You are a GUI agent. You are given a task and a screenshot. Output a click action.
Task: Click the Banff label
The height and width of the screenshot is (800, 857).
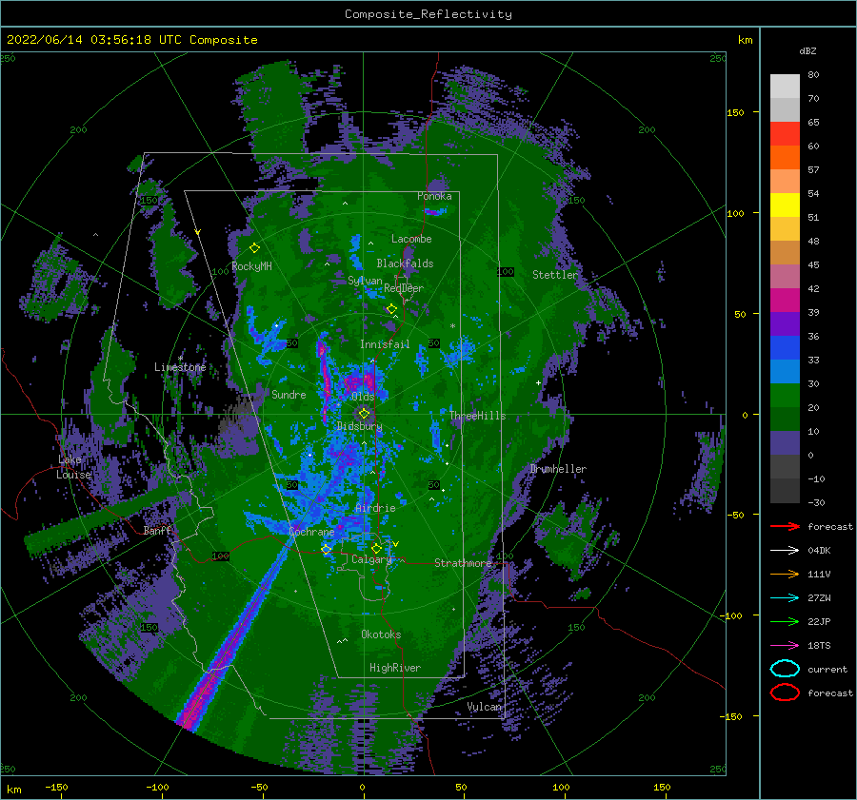click(157, 530)
